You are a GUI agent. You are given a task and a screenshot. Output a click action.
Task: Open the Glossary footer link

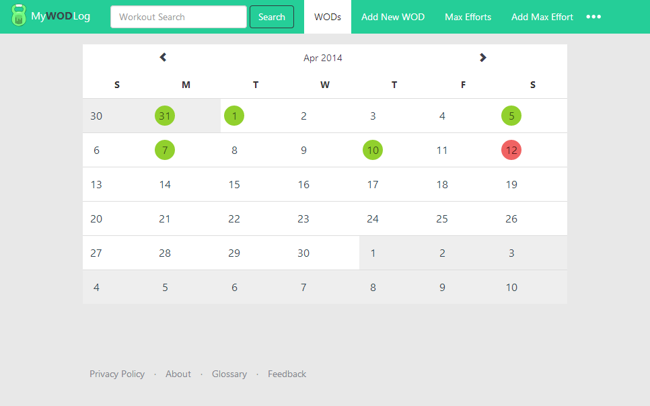[x=229, y=374]
